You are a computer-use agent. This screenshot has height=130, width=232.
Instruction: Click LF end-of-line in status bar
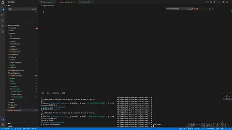pyautogui.click(x=202, y=129)
